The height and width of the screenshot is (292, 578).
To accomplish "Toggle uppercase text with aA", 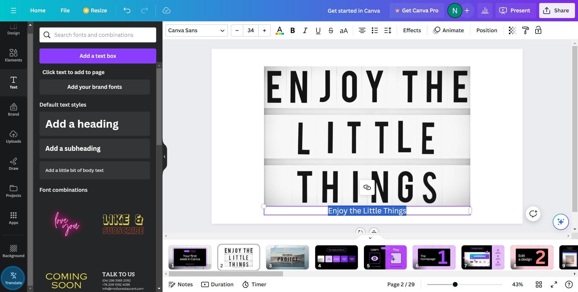I will click(344, 30).
